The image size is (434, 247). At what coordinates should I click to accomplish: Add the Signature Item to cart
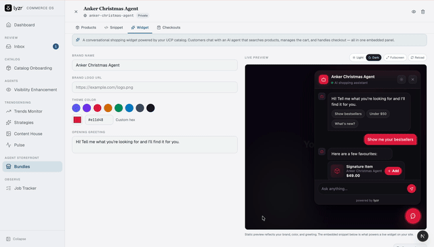tap(393, 171)
